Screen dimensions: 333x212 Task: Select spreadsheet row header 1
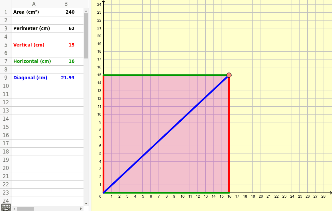click(x=6, y=12)
